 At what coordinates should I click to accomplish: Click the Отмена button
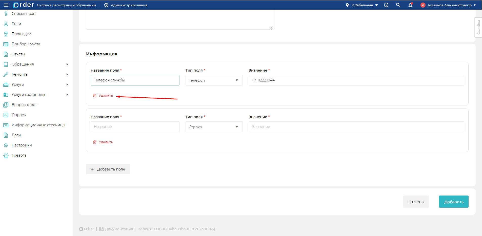416,202
